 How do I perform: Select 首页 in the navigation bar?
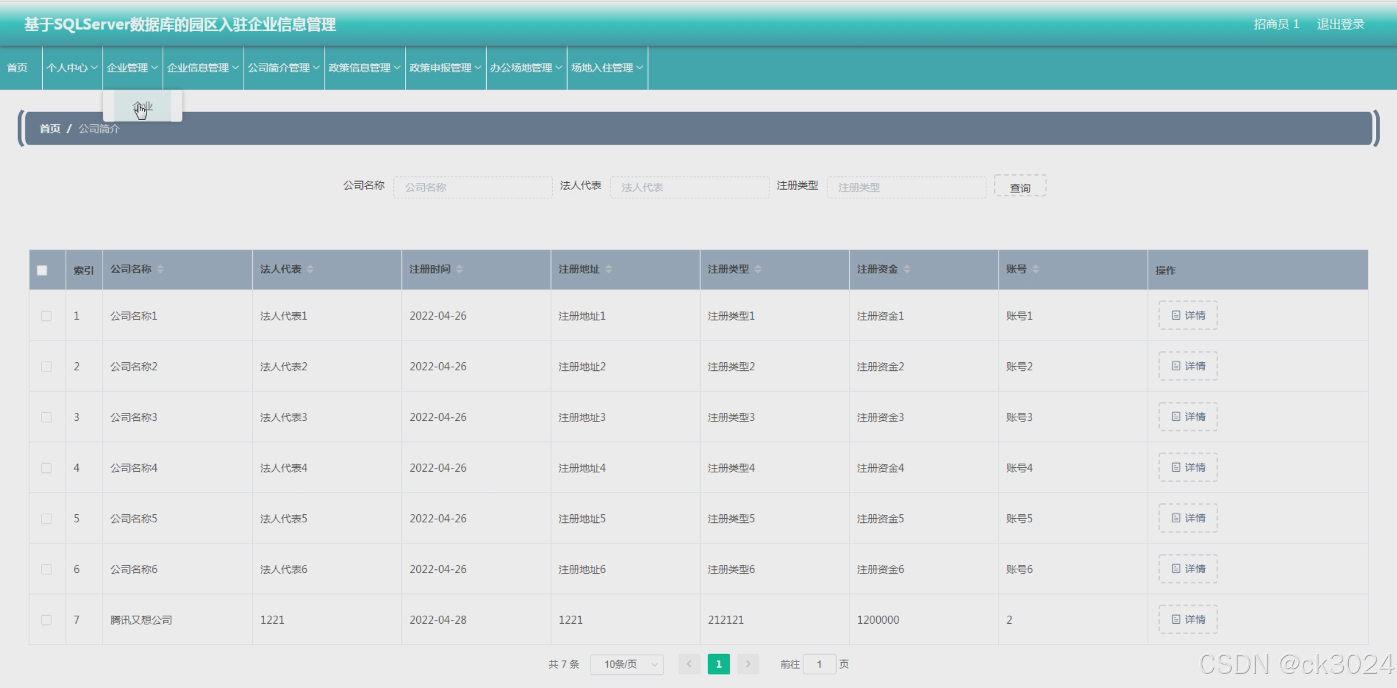(x=18, y=68)
